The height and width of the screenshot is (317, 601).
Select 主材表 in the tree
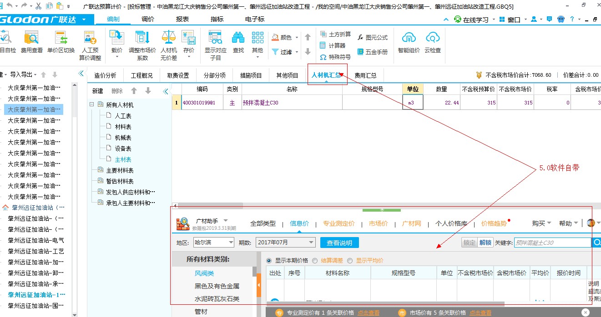point(123,159)
